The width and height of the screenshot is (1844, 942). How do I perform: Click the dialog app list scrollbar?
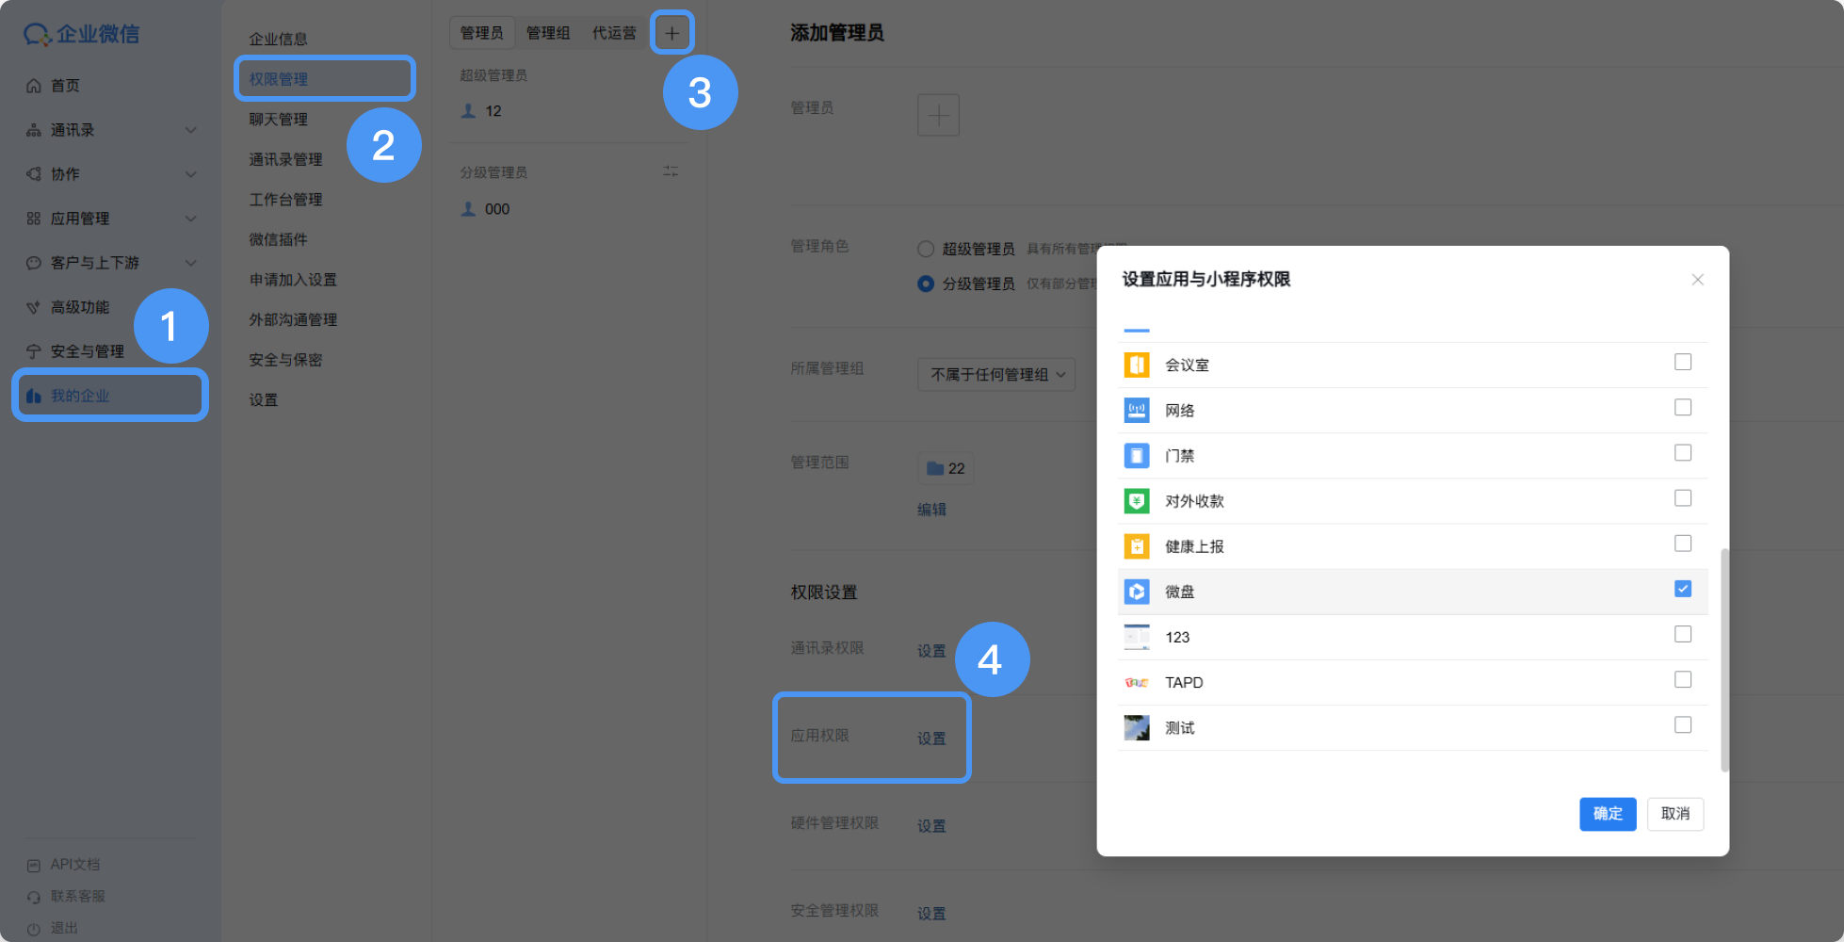click(1724, 659)
